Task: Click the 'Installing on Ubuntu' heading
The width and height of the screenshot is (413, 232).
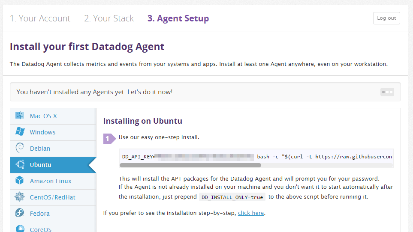Action: pos(142,121)
